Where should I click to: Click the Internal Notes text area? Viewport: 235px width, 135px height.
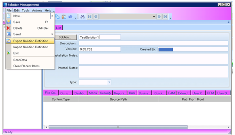(x=153, y=71)
